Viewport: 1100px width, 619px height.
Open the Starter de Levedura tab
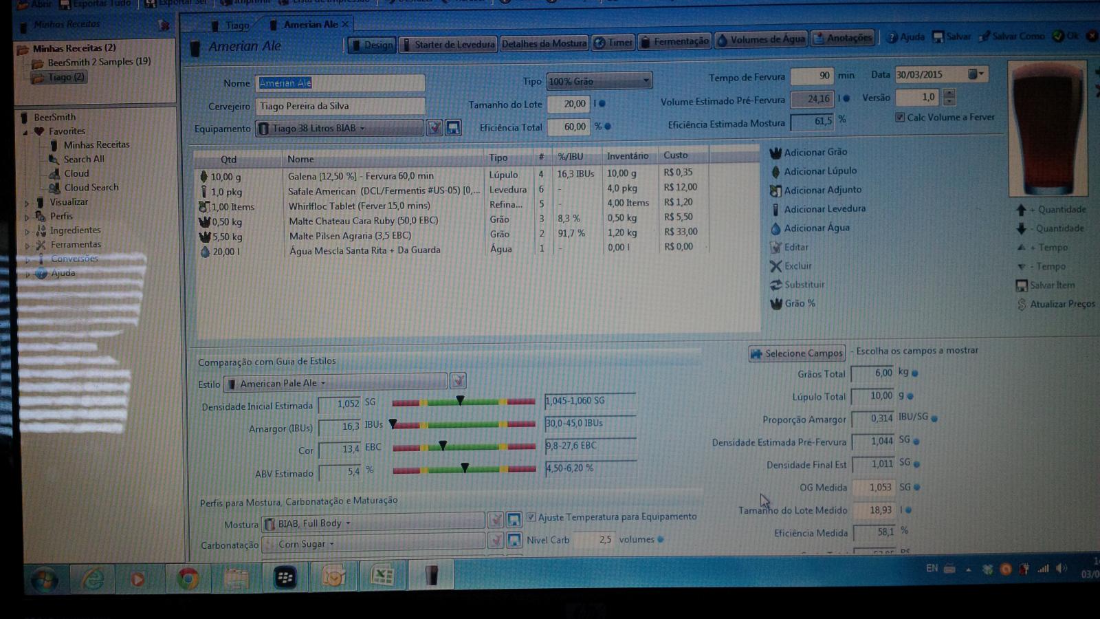click(448, 44)
